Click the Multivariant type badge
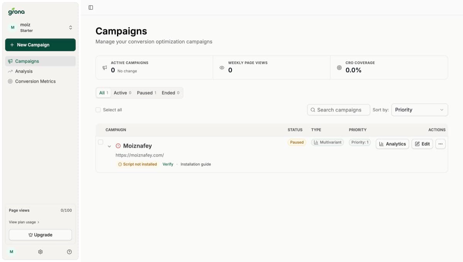The width and height of the screenshot is (463, 262). click(x=327, y=142)
